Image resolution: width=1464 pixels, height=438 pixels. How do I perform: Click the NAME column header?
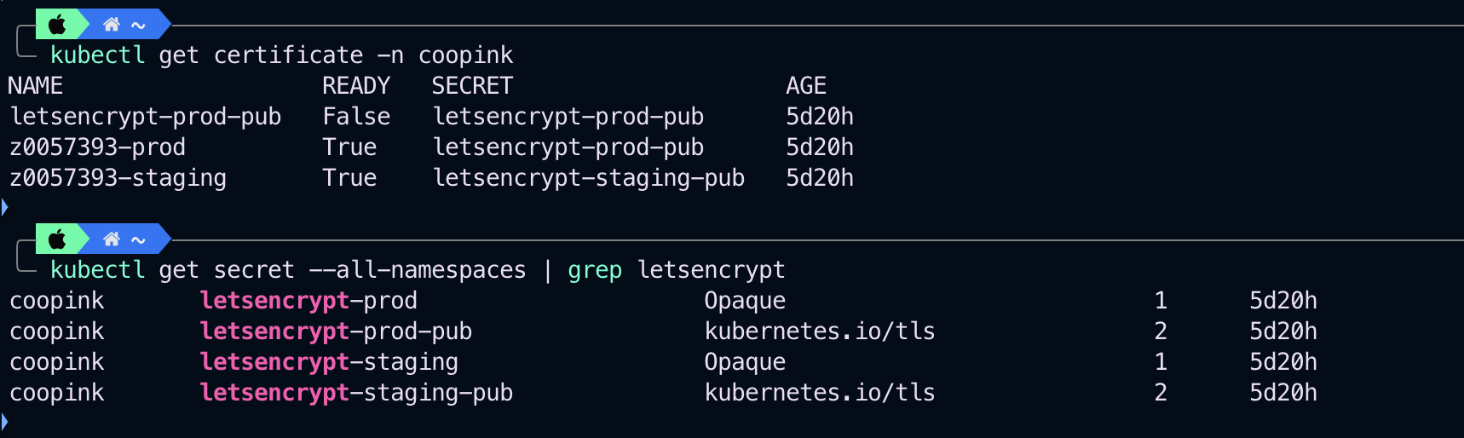point(35,86)
